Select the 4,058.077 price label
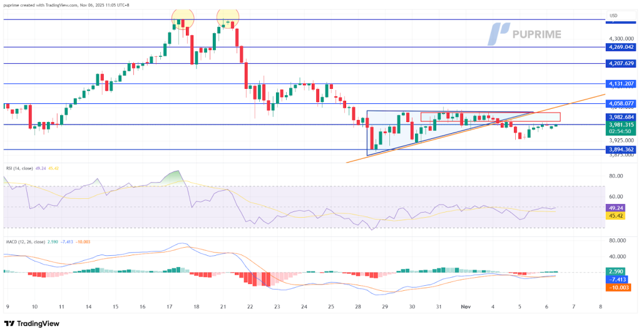 coord(621,103)
